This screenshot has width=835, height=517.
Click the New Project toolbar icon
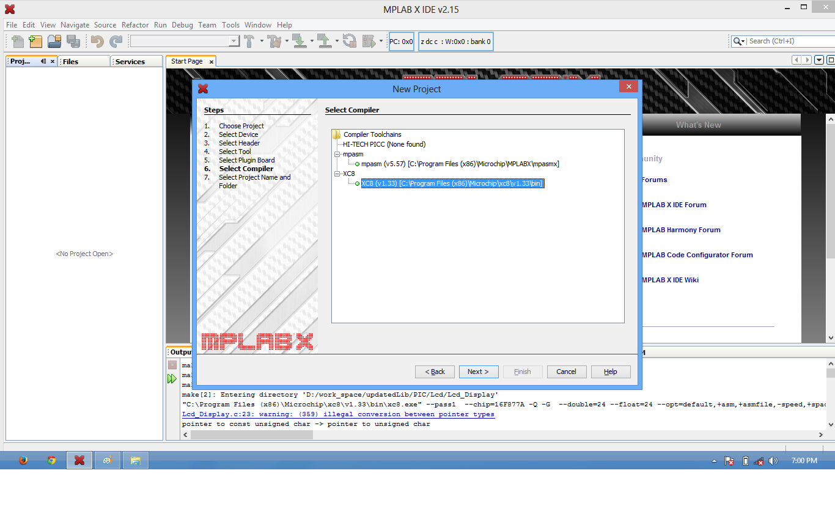point(36,42)
